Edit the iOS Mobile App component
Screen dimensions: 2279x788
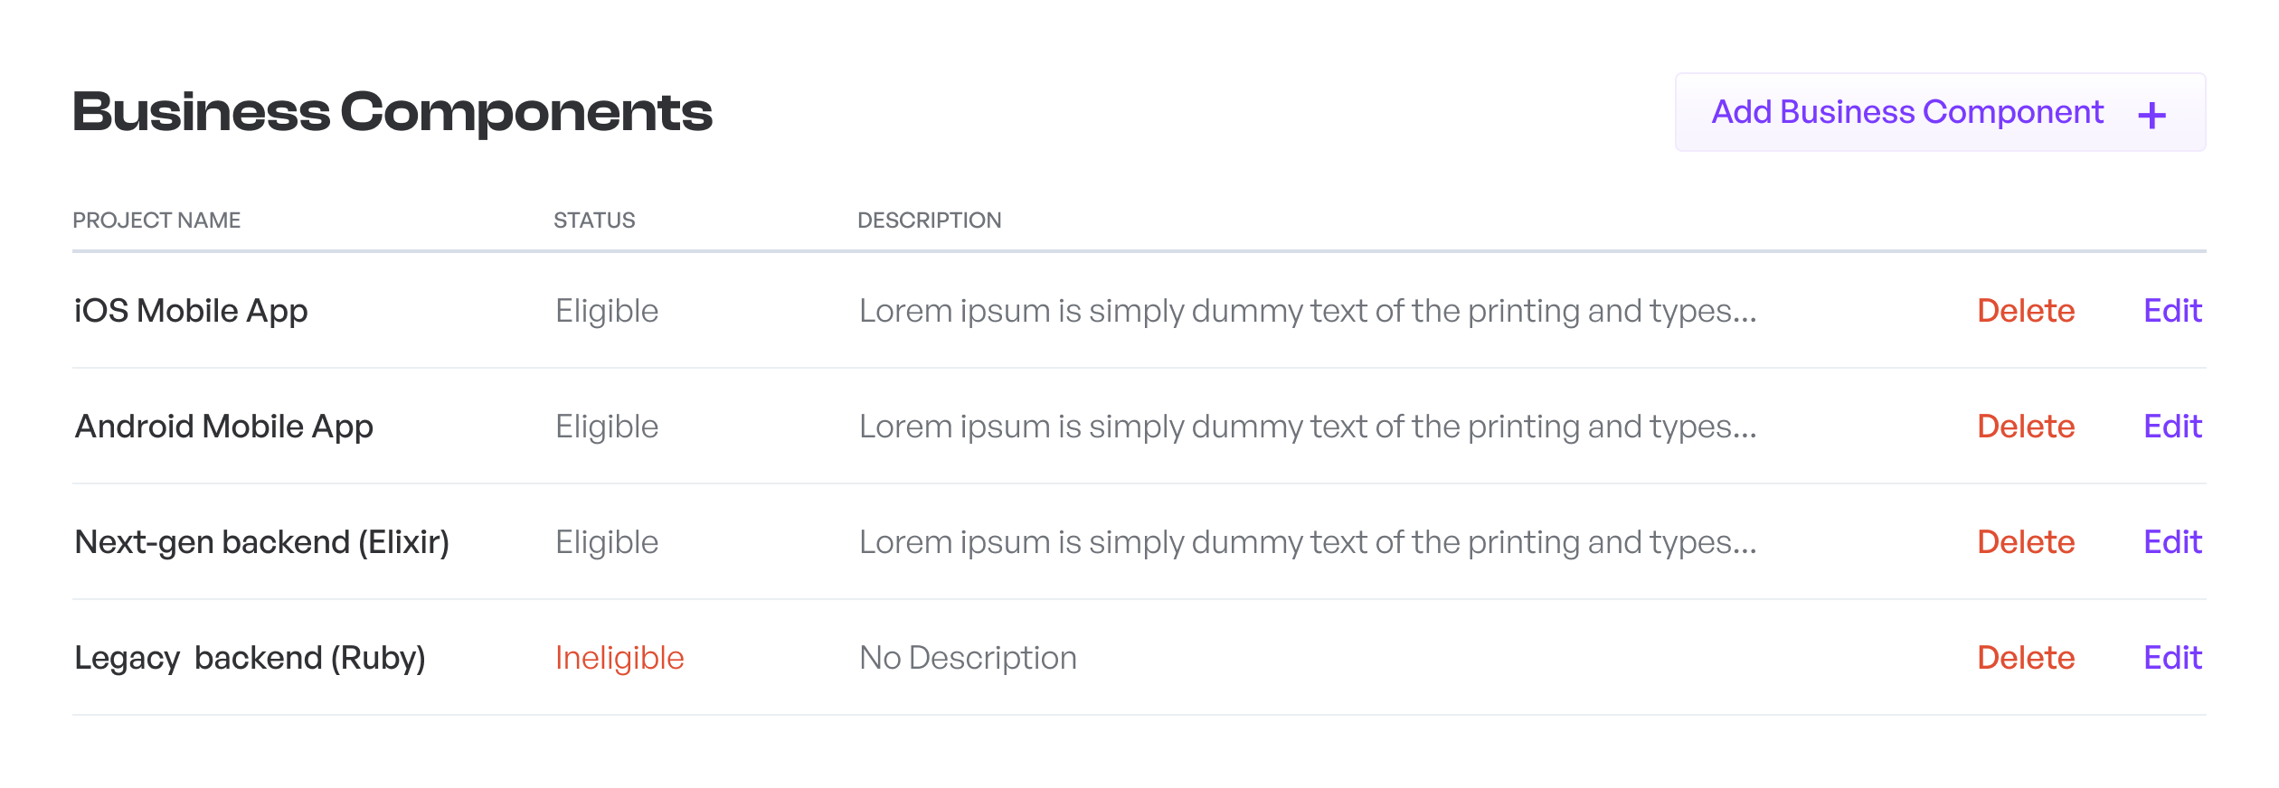click(x=2172, y=311)
